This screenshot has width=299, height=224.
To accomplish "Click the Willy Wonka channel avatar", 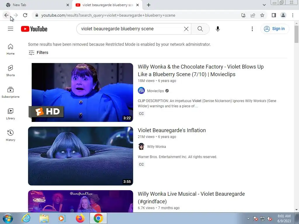I will pyautogui.click(x=141, y=146).
